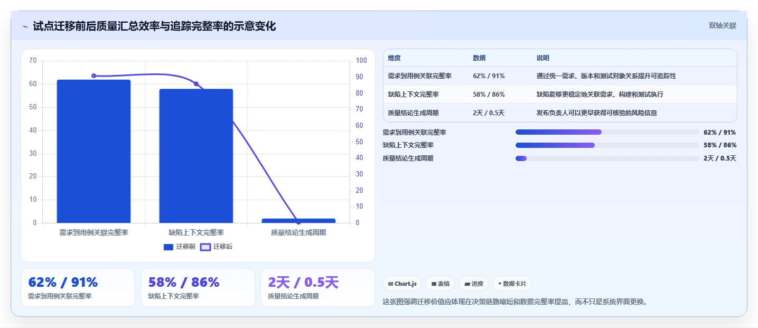
Task: Click progress value 2天 / 0.5天 on the right
Action: click(x=719, y=158)
